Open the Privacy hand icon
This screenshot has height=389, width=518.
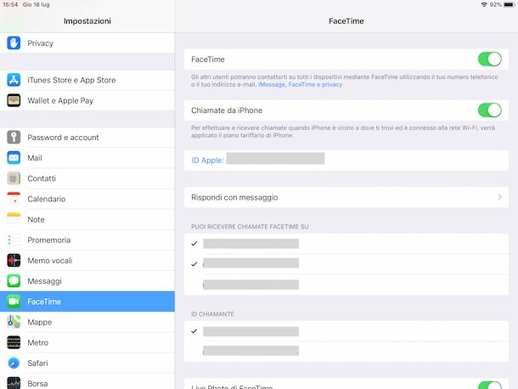pyautogui.click(x=14, y=43)
